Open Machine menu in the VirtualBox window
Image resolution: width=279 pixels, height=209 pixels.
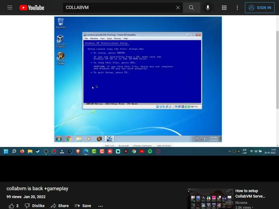94,38
